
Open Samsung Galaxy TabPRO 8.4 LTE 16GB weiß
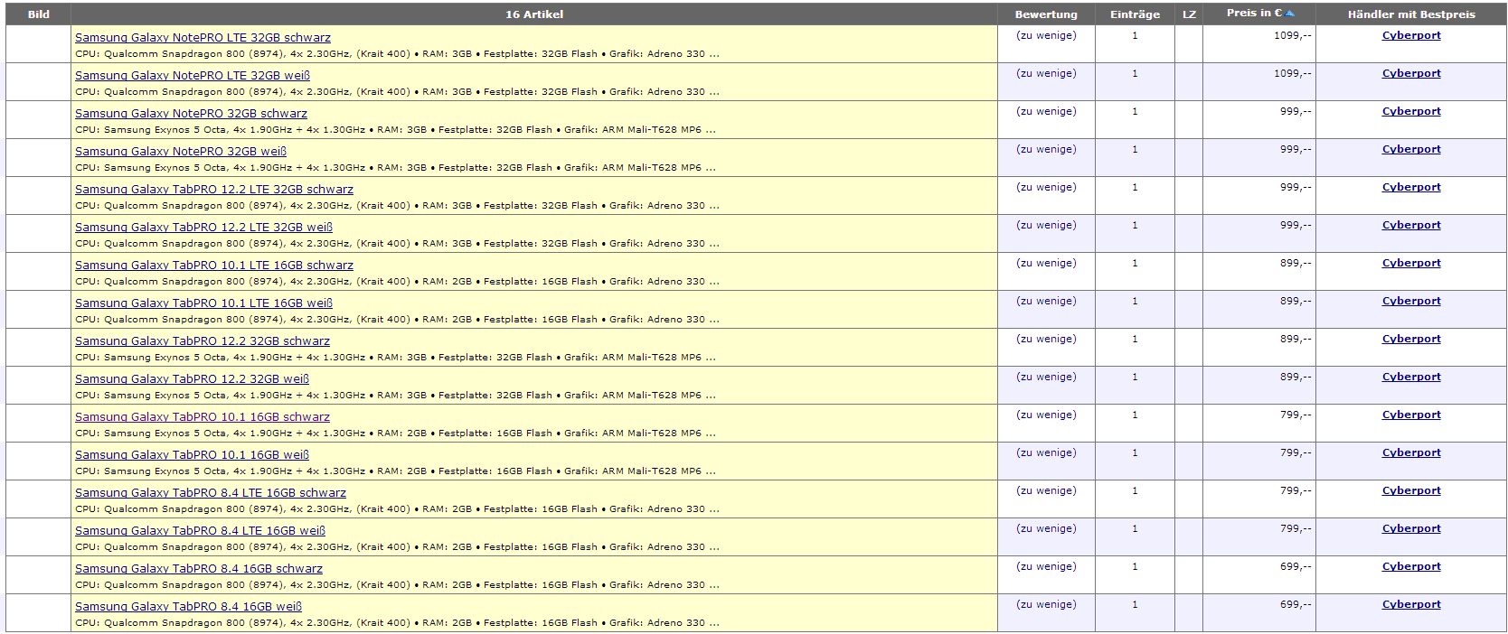tap(200, 531)
